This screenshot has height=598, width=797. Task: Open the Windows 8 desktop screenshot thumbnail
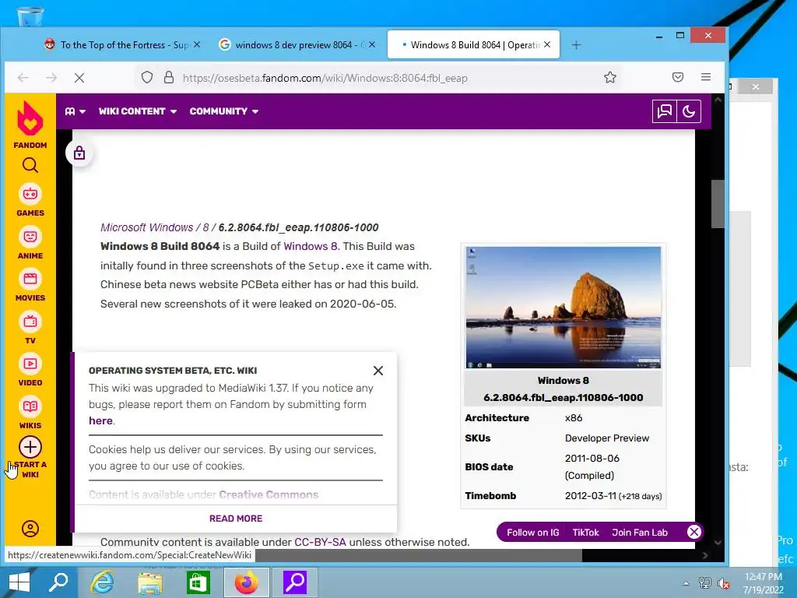coord(564,307)
